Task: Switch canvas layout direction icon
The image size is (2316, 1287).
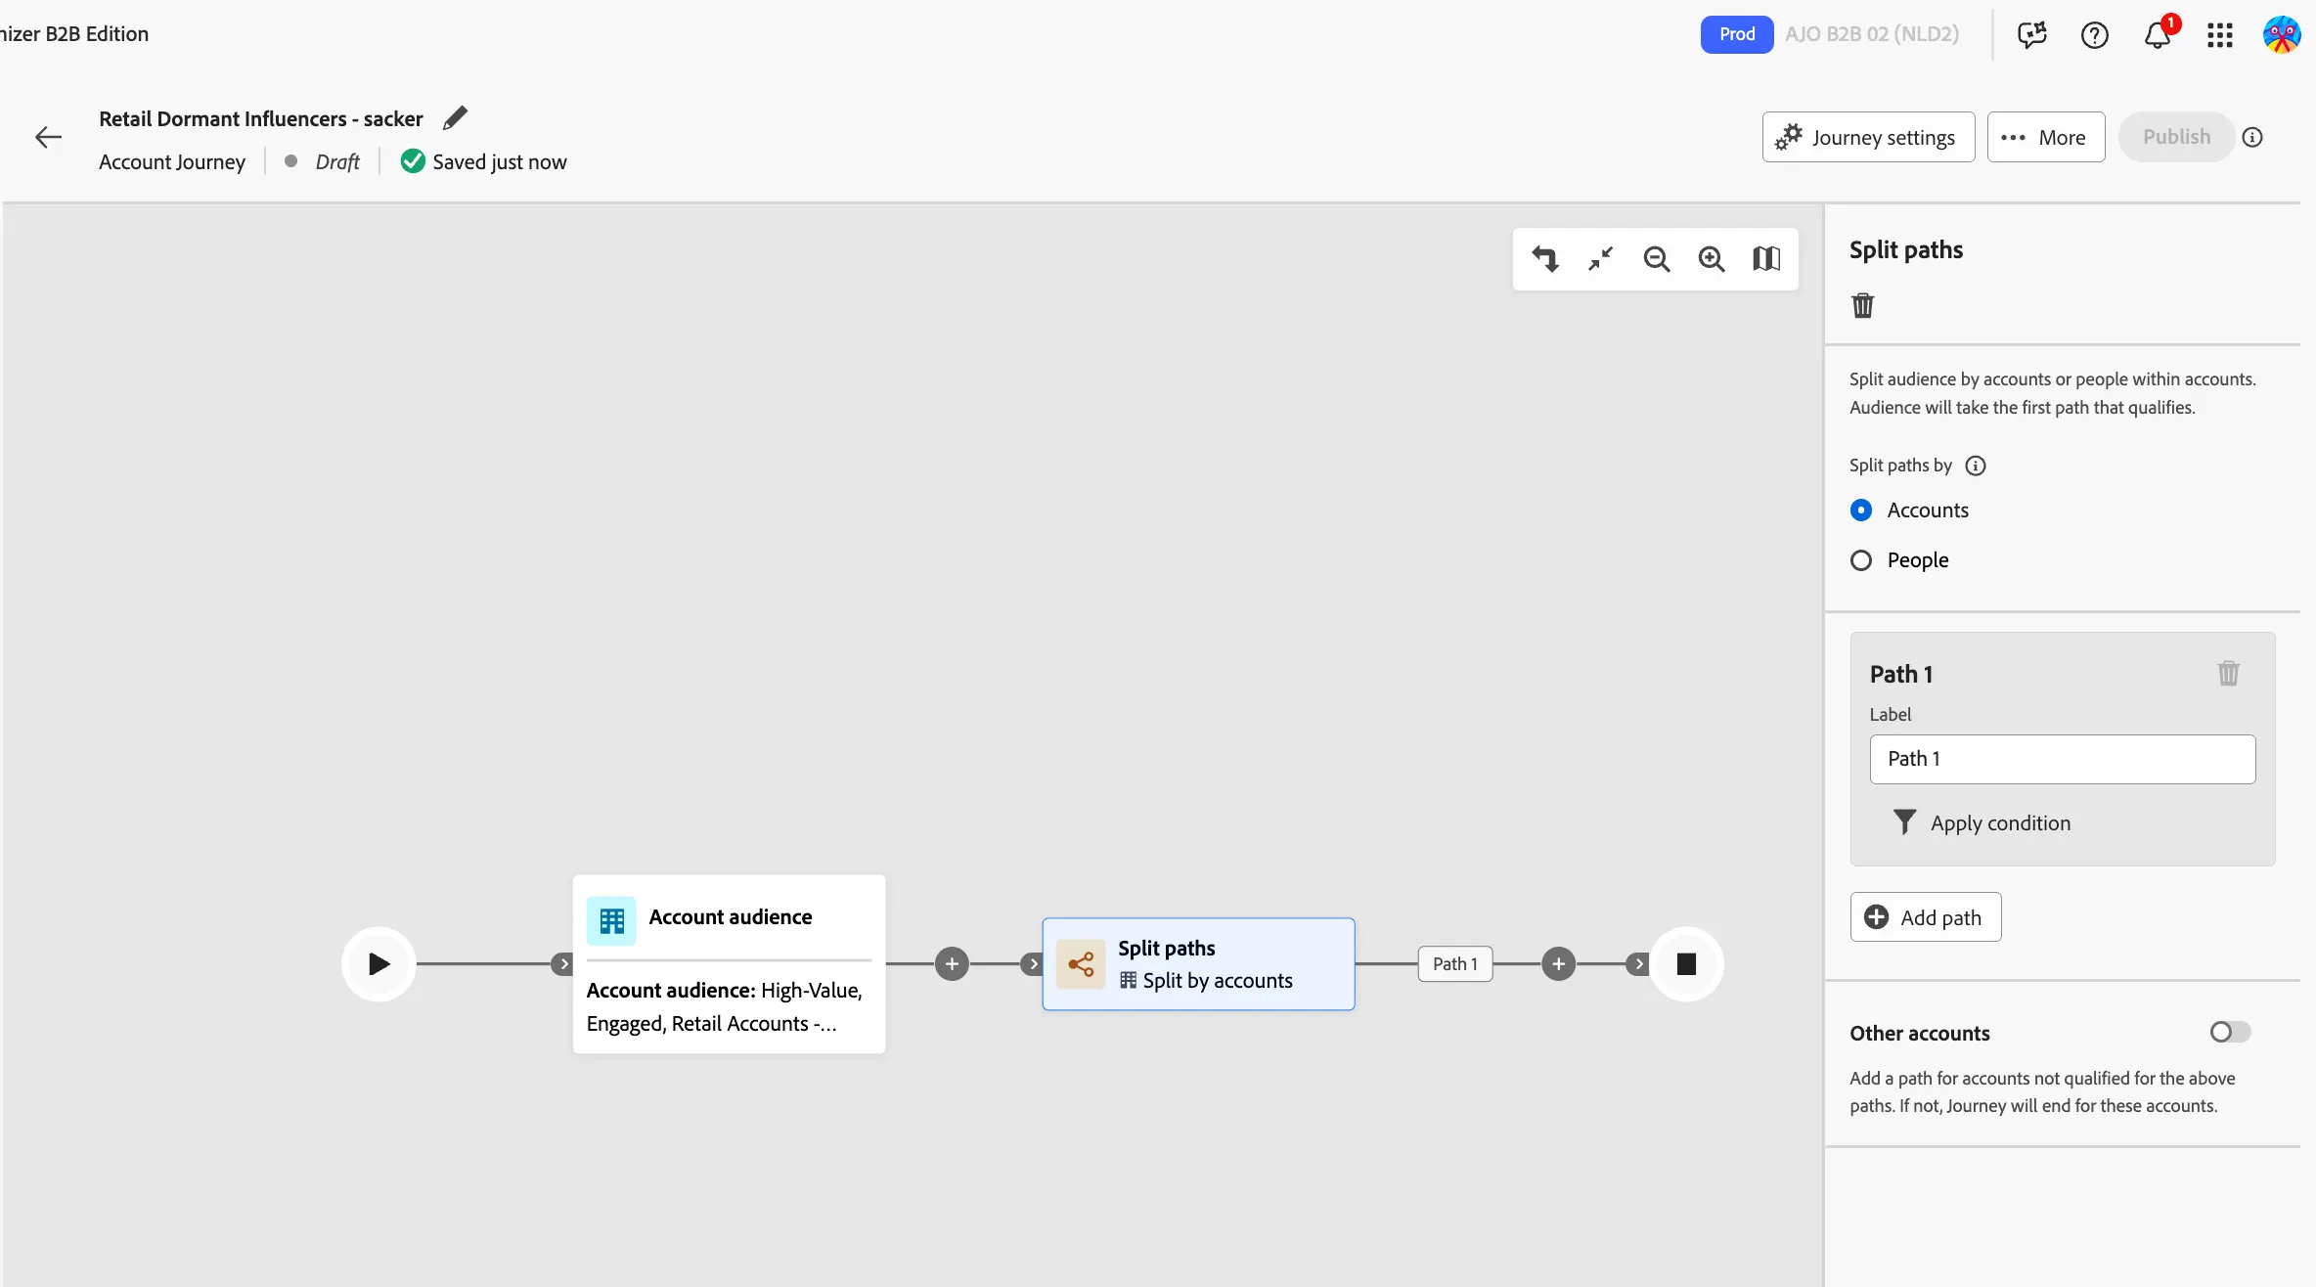Action: click(x=1545, y=259)
